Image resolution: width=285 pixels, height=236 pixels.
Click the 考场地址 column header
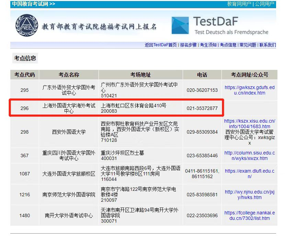pyautogui.click(x=141, y=75)
